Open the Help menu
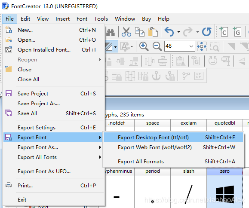Image resolution: width=249 pixels, height=208 pixels. [163, 19]
